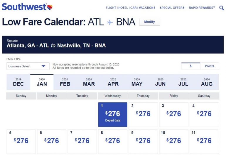Select the January 1 depart date fare

coord(113,114)
